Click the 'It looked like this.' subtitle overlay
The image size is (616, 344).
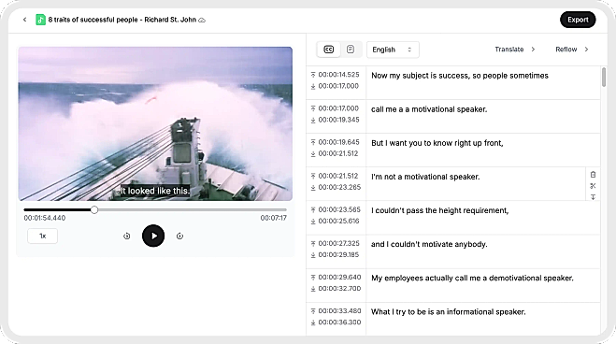point(155,191)
